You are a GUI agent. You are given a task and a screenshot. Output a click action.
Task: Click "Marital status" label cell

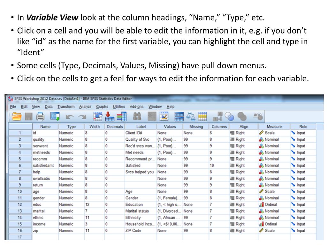point(141,211)
